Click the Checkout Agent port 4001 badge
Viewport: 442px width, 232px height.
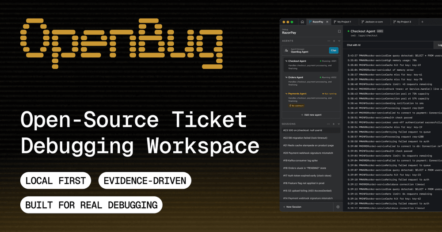(380, 31)
